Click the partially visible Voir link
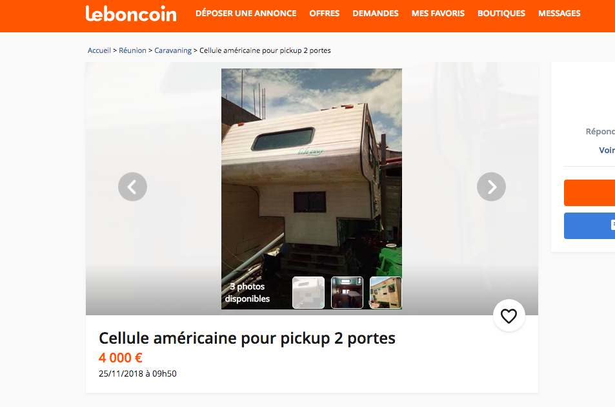The width and height of the screenshot is (615, 407). [x=607, y=151]
